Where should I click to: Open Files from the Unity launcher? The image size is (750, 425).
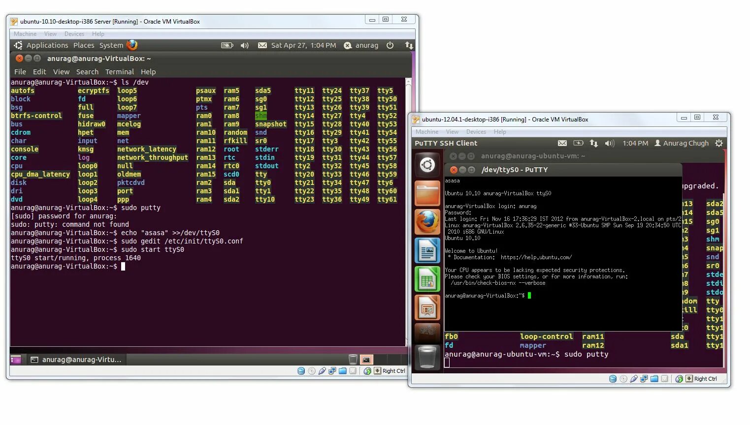coord(427,193)
